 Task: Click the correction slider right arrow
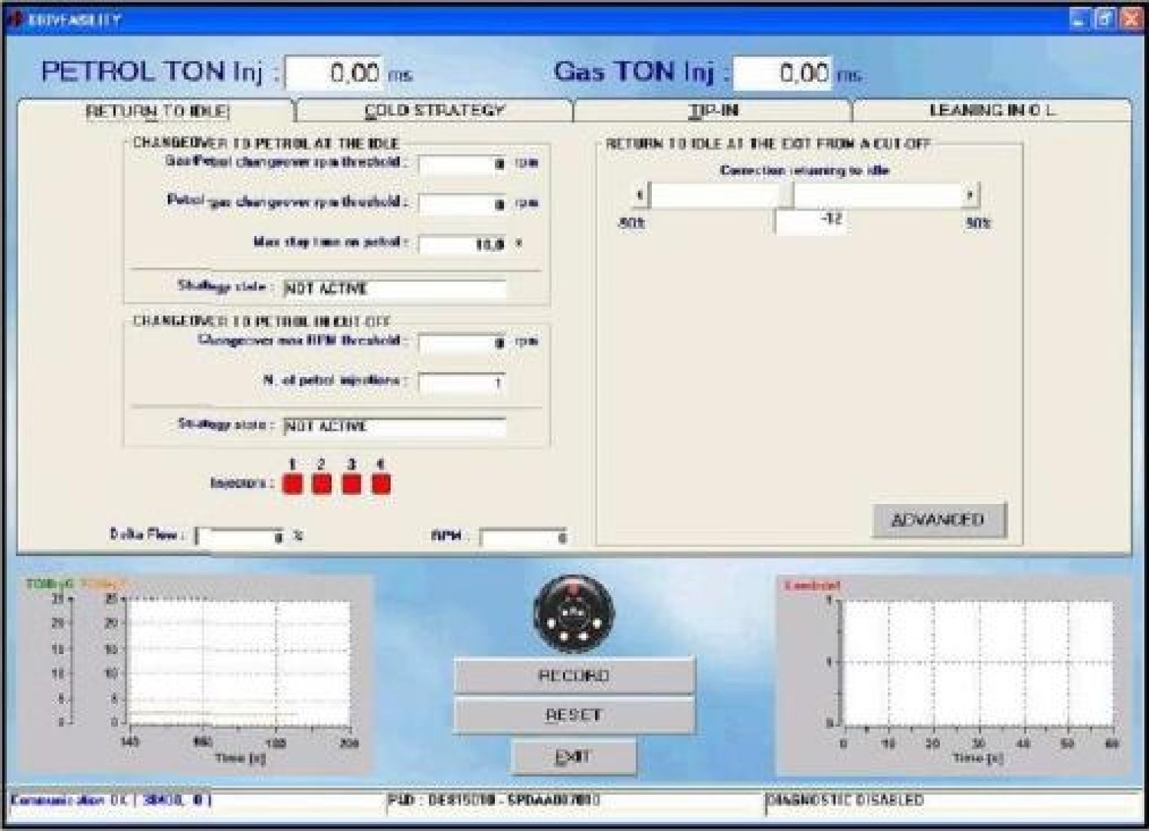(971, 196)
